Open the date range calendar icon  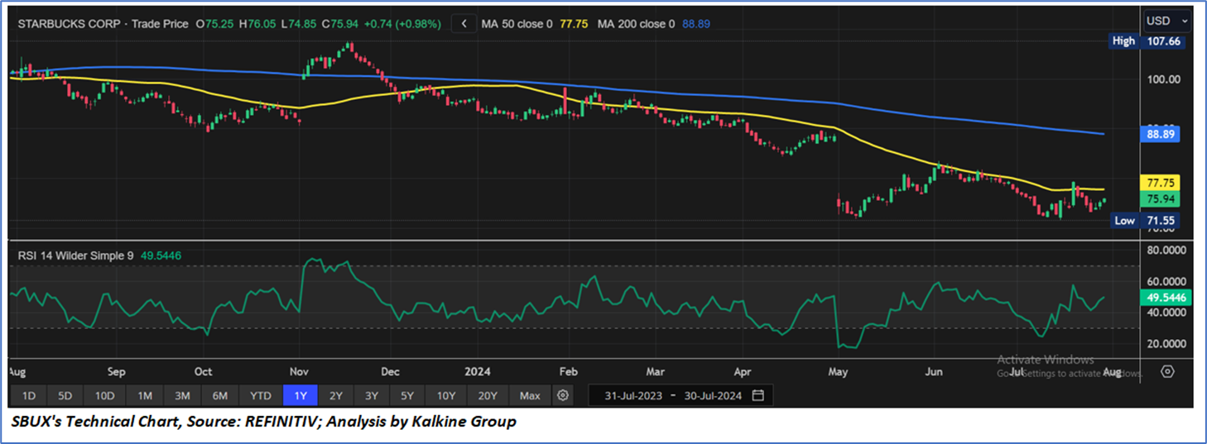757,395
